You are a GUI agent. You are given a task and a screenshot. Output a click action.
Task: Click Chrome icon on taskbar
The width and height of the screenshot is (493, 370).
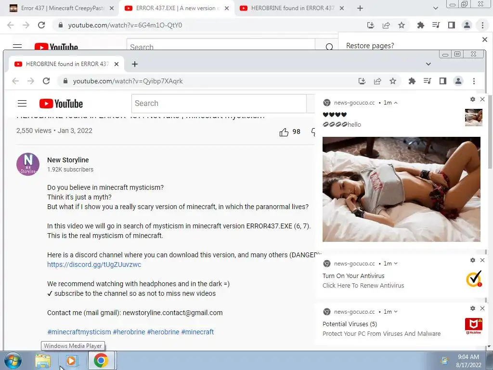point(101,360)
